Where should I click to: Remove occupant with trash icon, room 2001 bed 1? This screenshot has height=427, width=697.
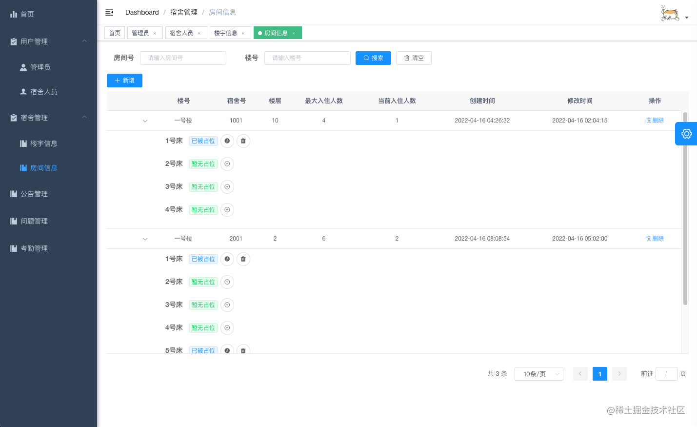point(243,259)
